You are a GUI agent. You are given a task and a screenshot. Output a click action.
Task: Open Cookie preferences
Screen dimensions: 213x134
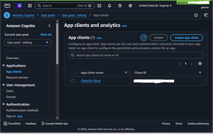(x=198, y=123)
